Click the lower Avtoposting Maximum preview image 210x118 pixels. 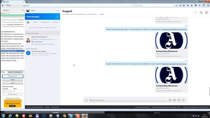(x=171, y=75)
